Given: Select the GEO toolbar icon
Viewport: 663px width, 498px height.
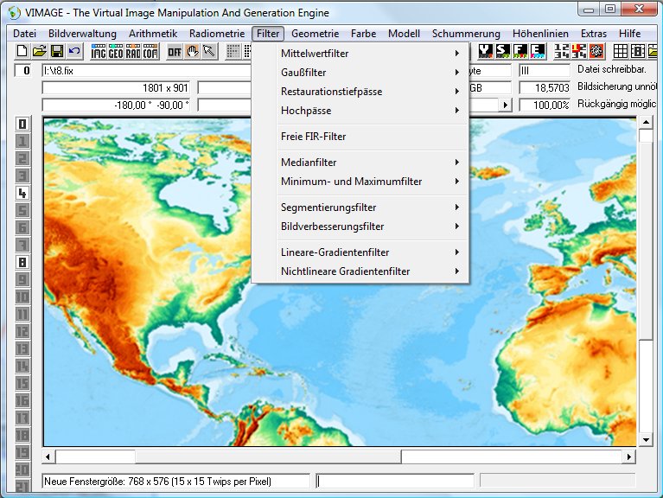Looking at the screenshot, I should pyautogui.click(x=116, y=52).
